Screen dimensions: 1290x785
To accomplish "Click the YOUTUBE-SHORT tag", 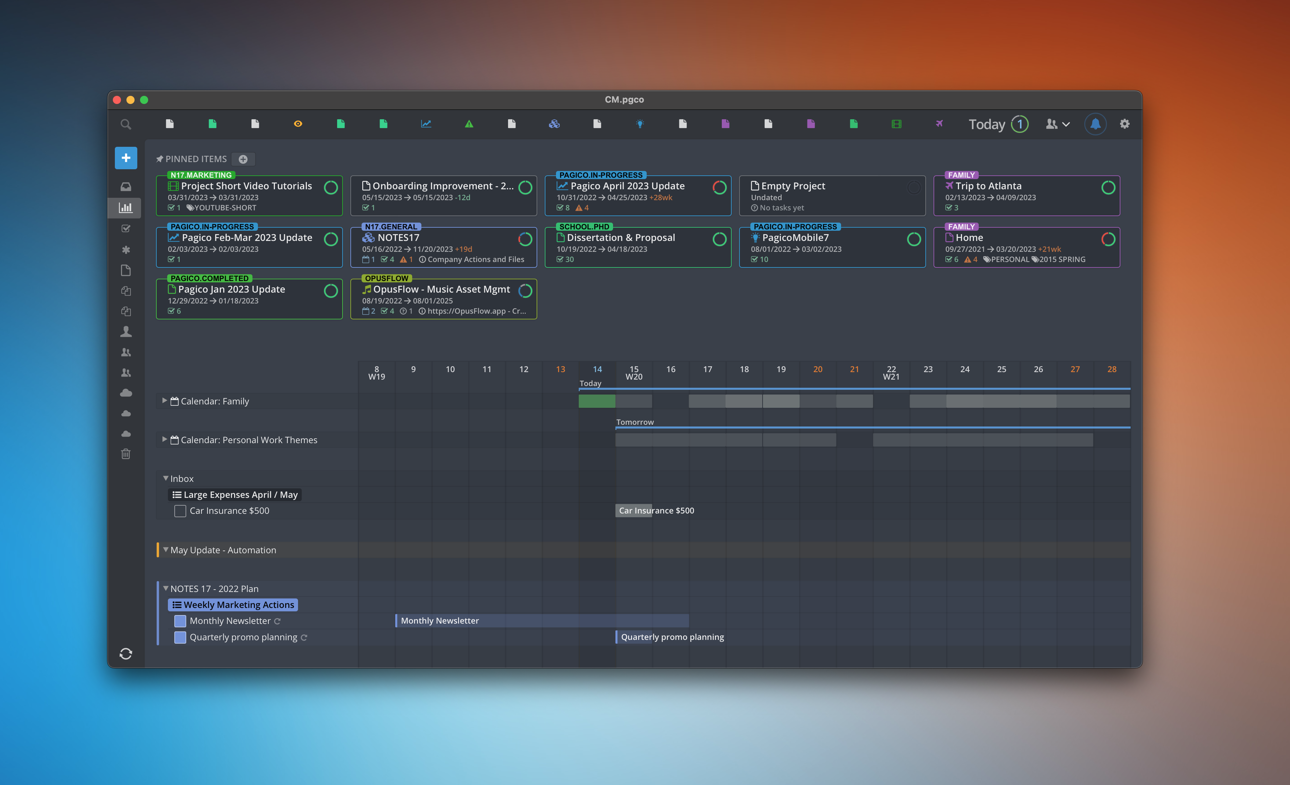I will pyautogui.click(x=222, y=208).
